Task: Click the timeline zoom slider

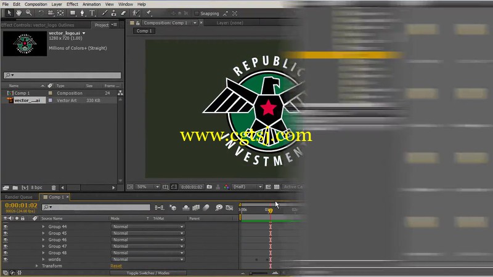Action: [259, 273]
